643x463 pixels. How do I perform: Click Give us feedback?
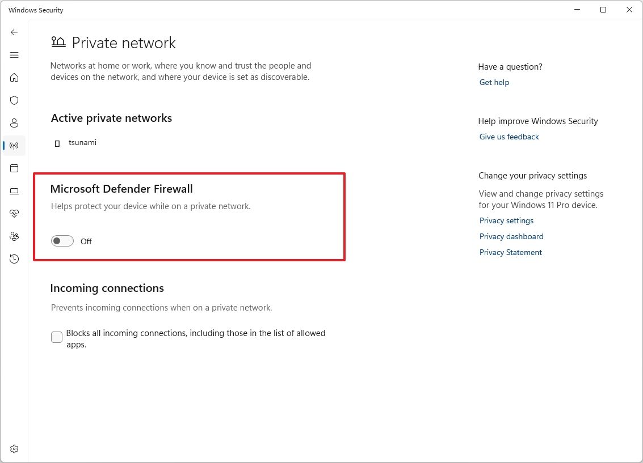[x=509, y=137]
